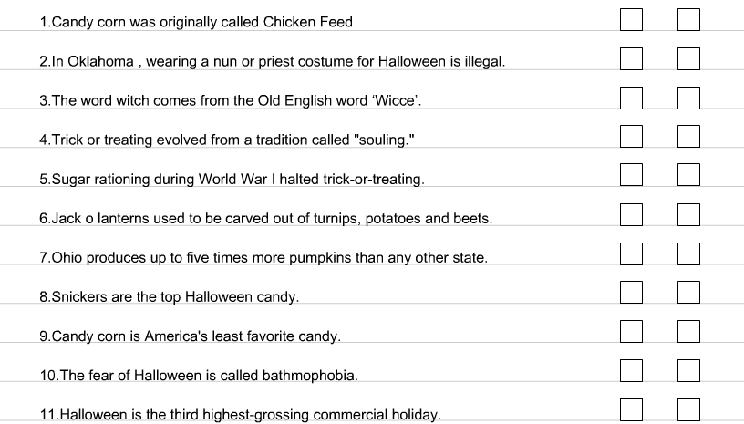Tick the second box for statement 1
The width and height of the screenshot is (744, 424).
(688, 19)
